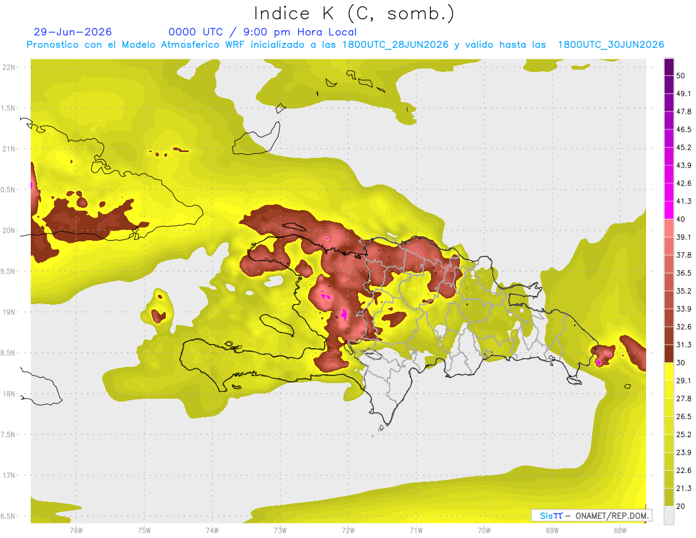Select magenta colorbar swatch between 40 and 41.3

pos(669,210)
